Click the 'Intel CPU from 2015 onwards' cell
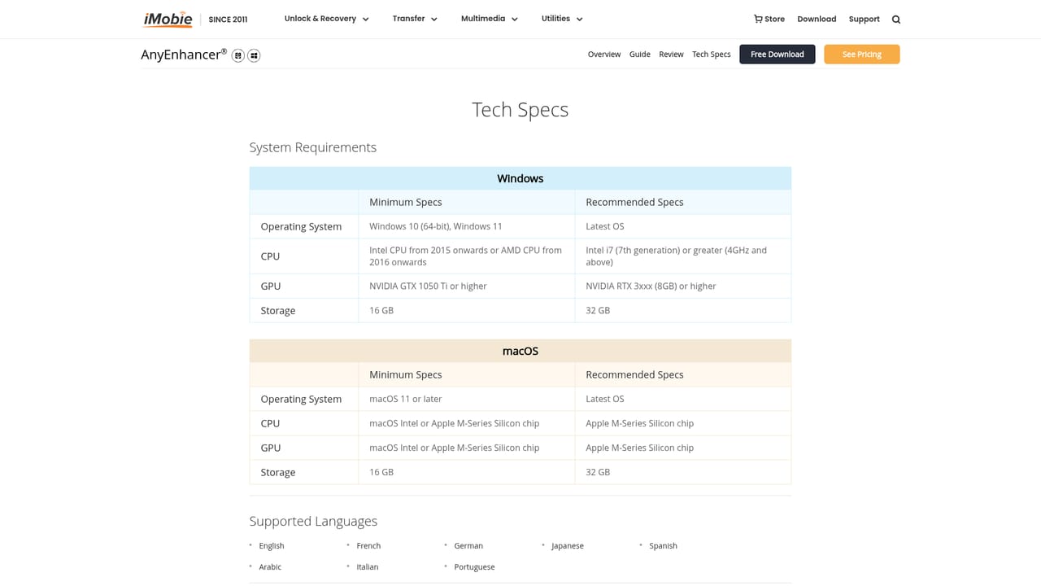The height and width of the screenshot is (586, 1041). [467, 256]
